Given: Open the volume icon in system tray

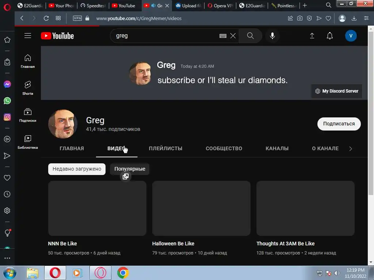Looking at the screenshot, I should (x=337, y=273).
